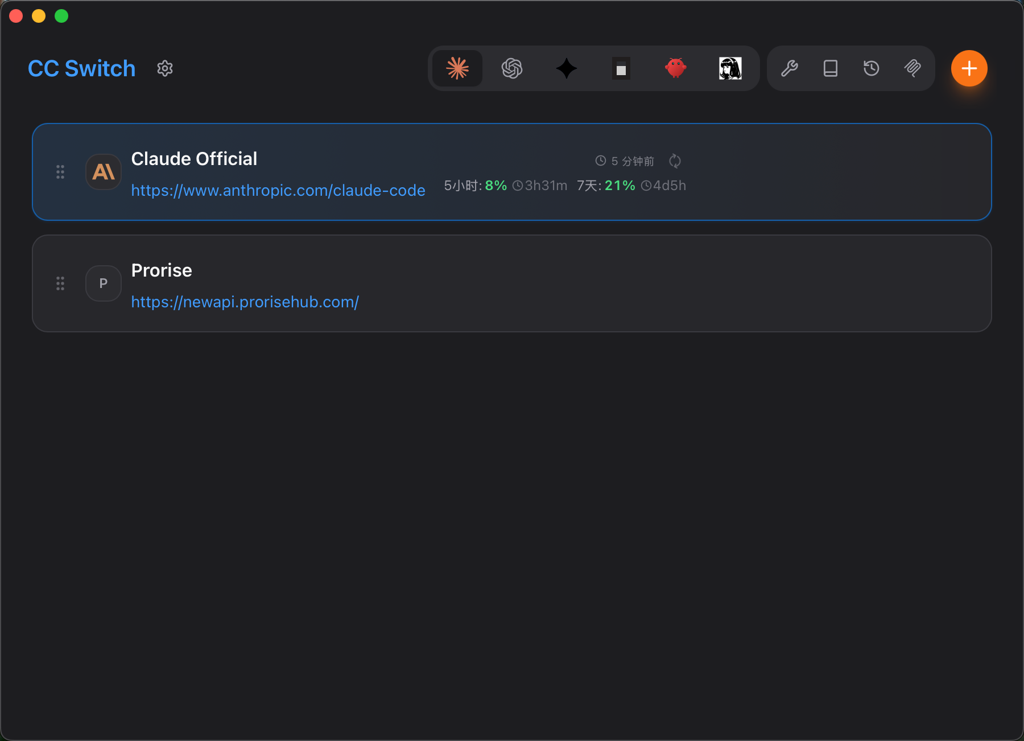The image size is (1024, 741).
Task: Switch to the Claude app tab
Action: point(457,68)
